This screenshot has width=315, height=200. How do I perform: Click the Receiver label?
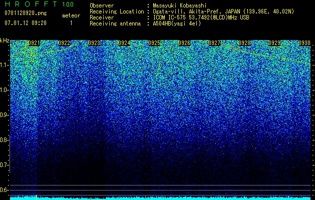click(x=102, y=17)
